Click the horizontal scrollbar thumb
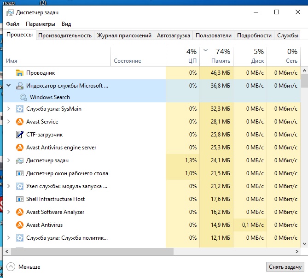 coord(93,251)
